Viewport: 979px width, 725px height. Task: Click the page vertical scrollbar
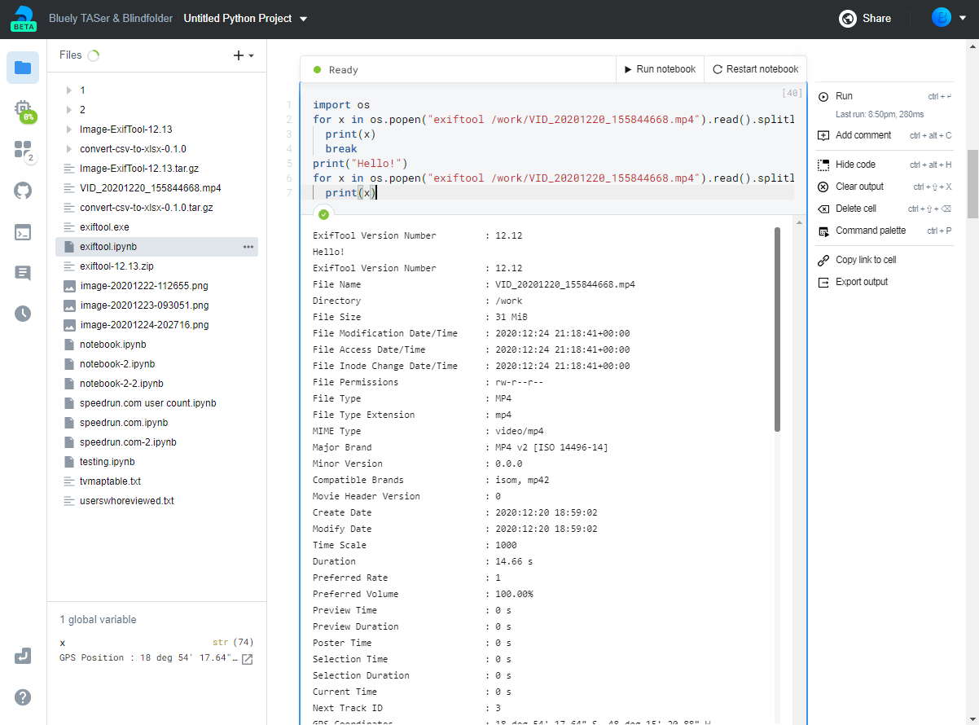[x=972, y=184]
